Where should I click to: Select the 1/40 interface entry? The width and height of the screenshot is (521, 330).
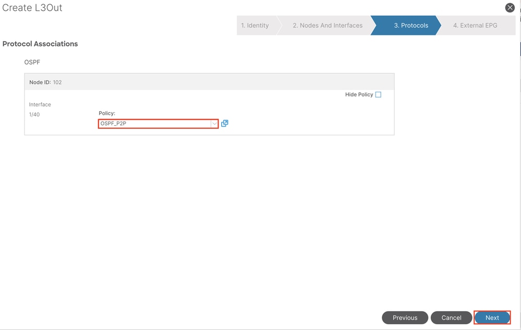(x=34, y=114)
